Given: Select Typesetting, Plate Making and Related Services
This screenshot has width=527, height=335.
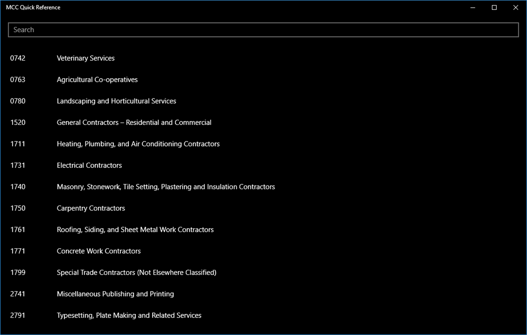Looking at the screenshot, I should [x=129, y=316].
